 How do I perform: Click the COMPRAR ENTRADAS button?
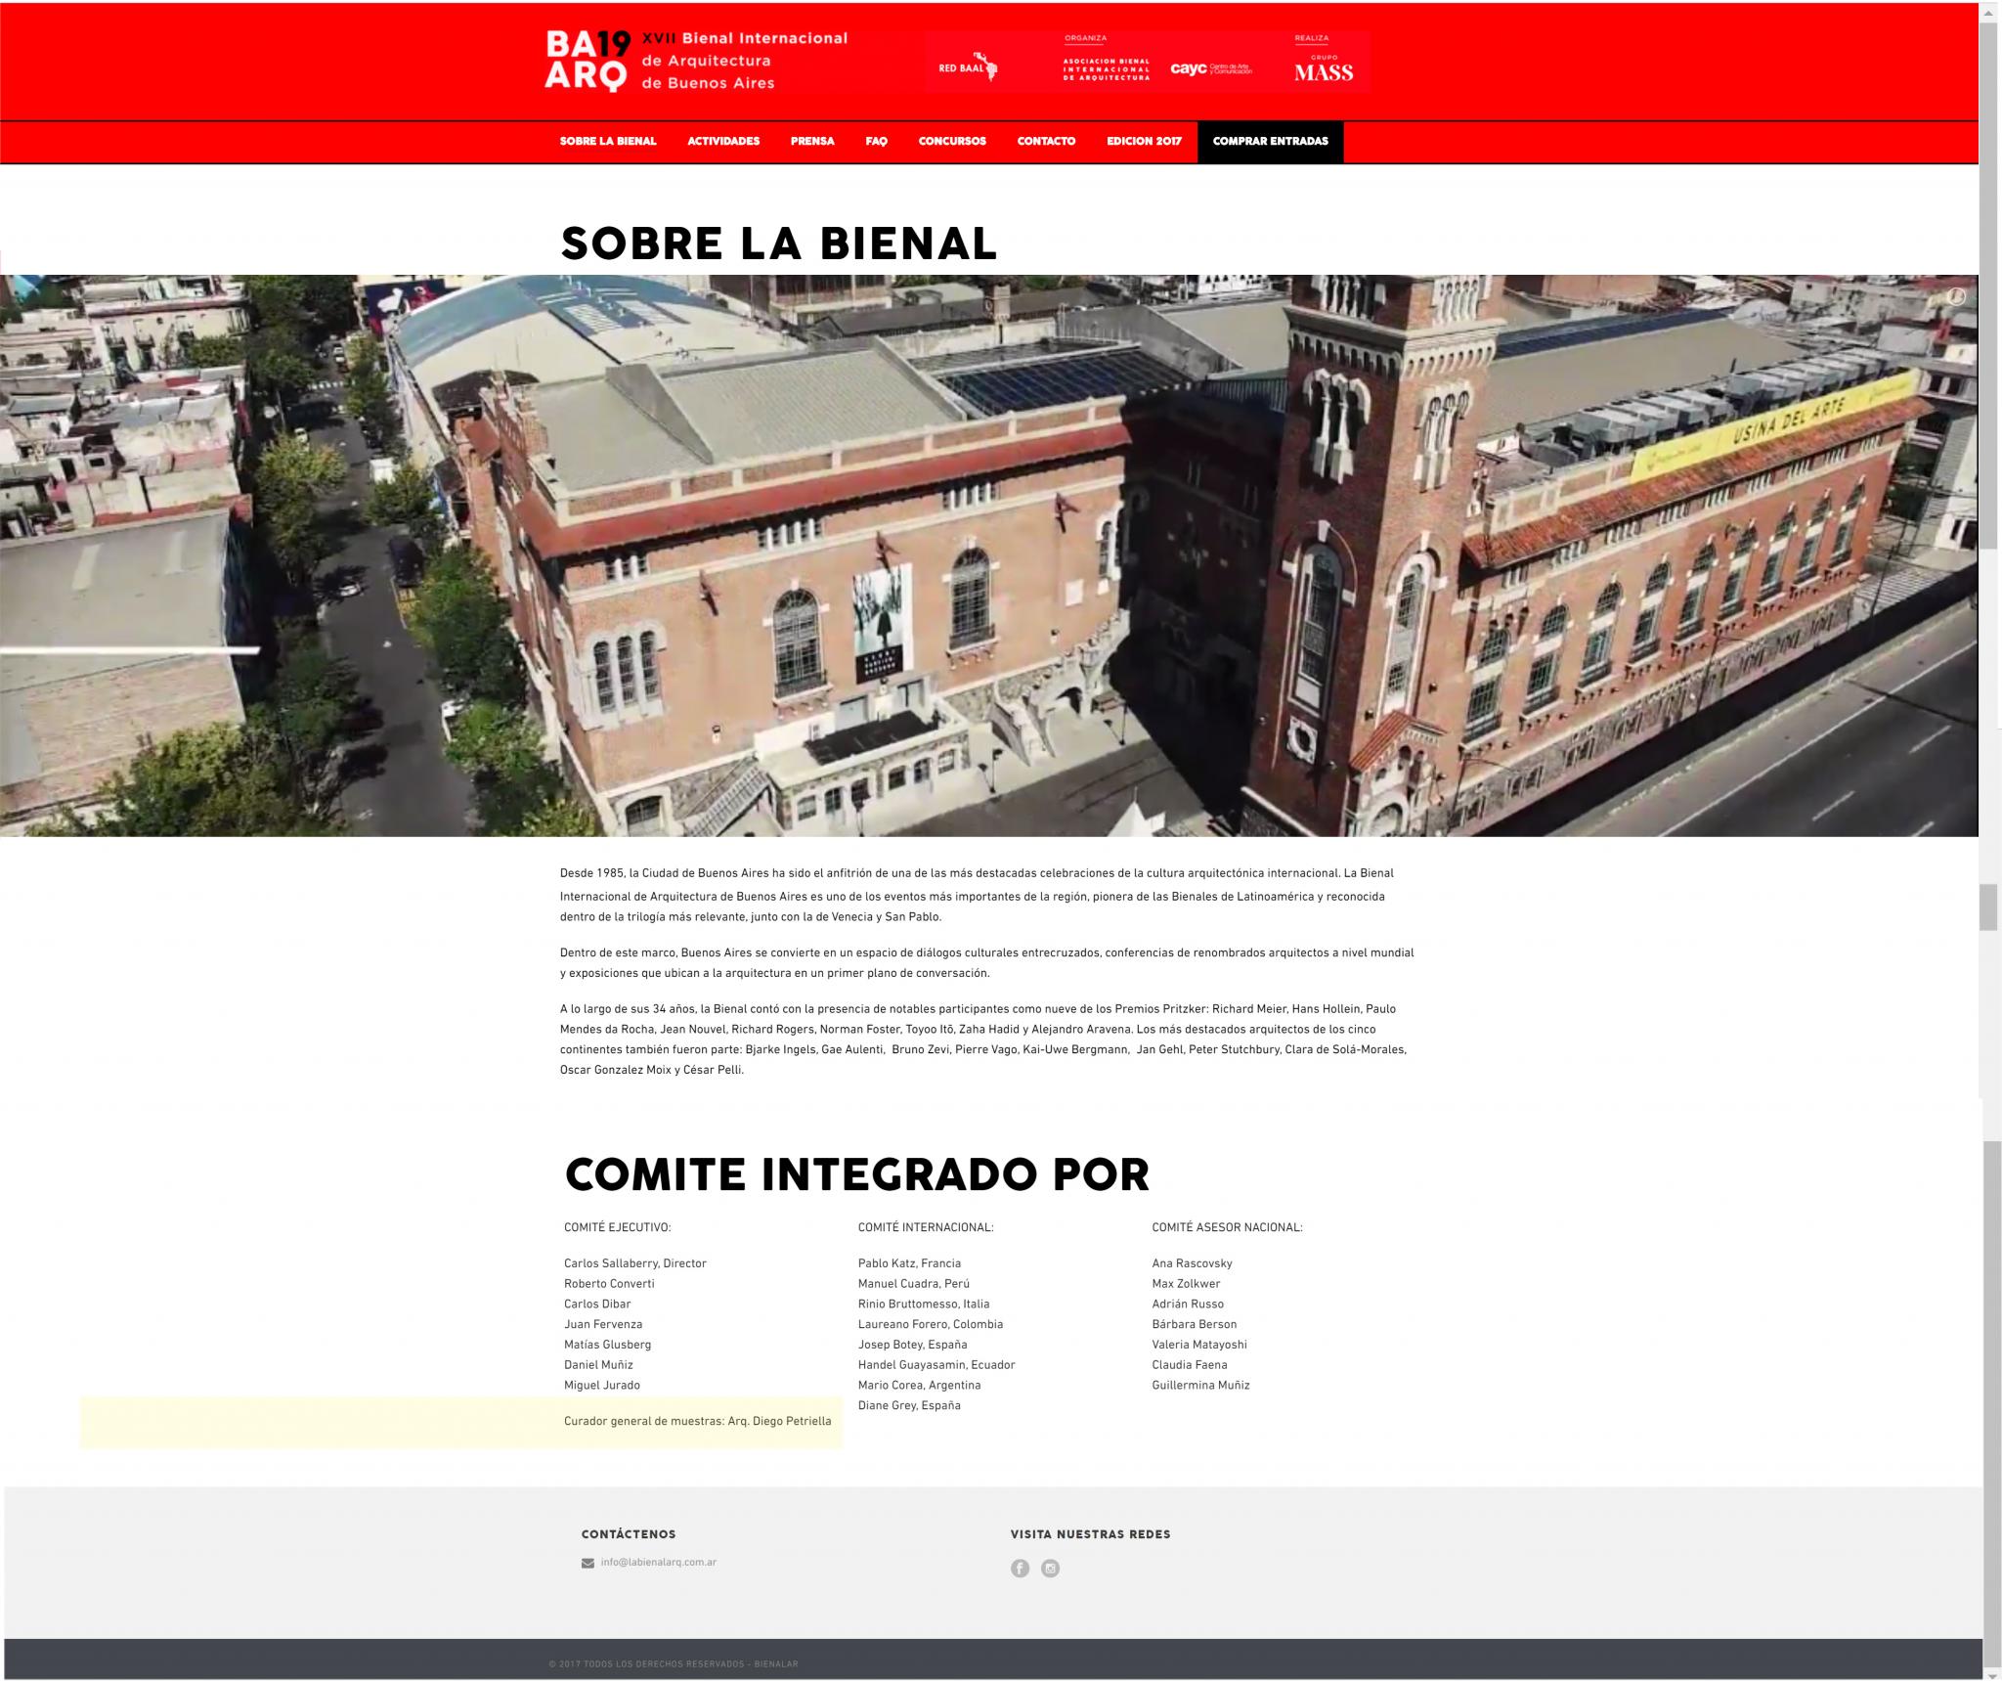[x=1270, y=142]
